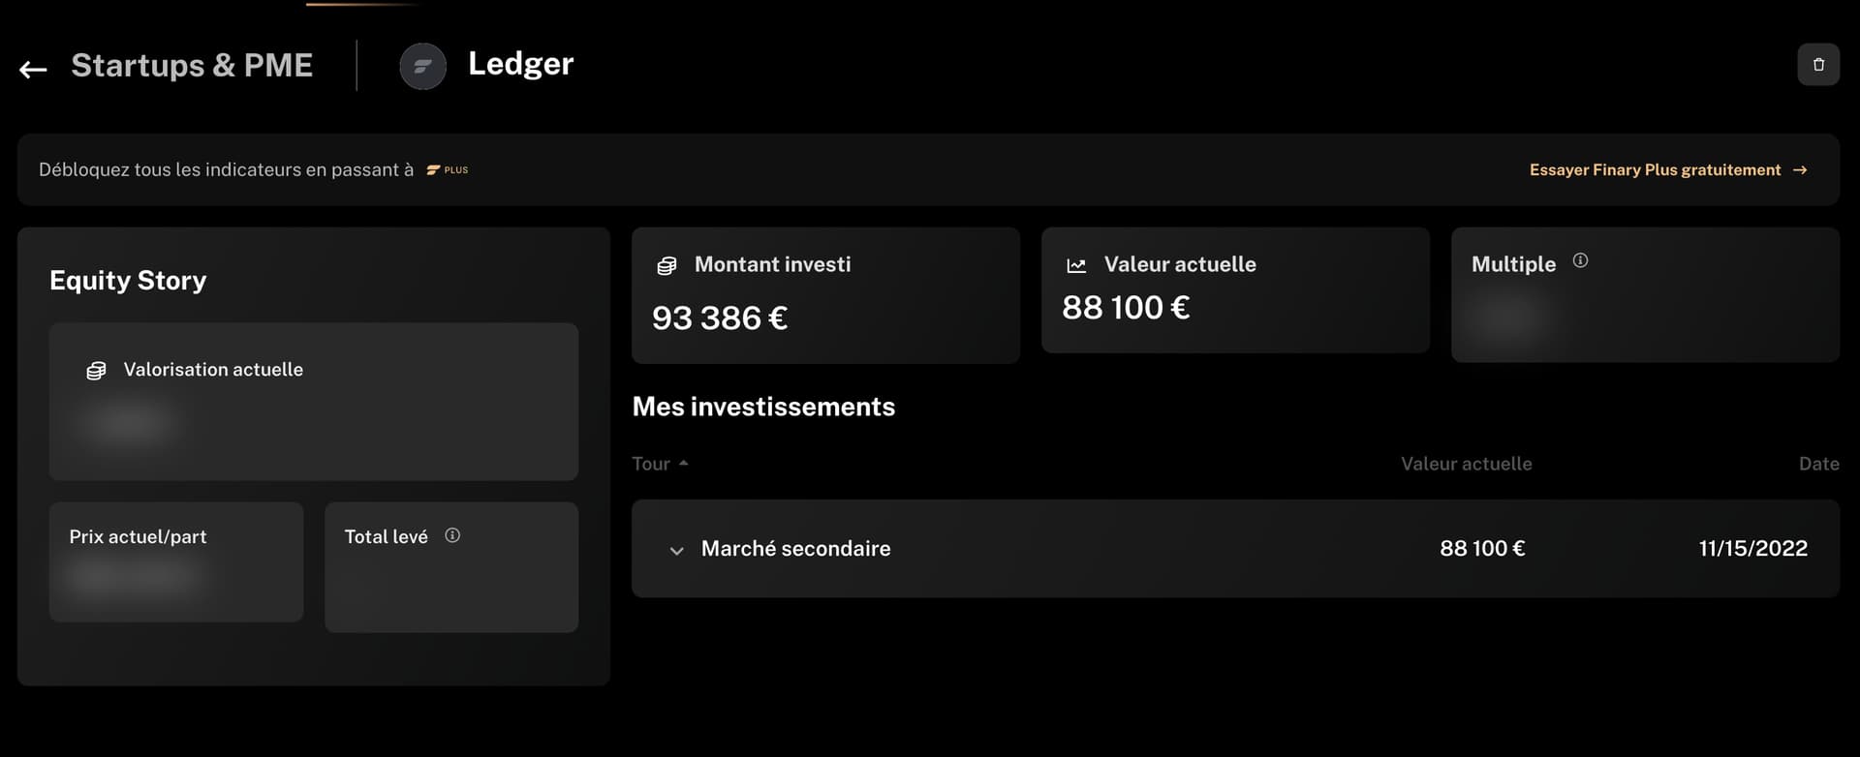
Task: Expand the Marché secondaire row chevron
Action: [x=676, y=551]
